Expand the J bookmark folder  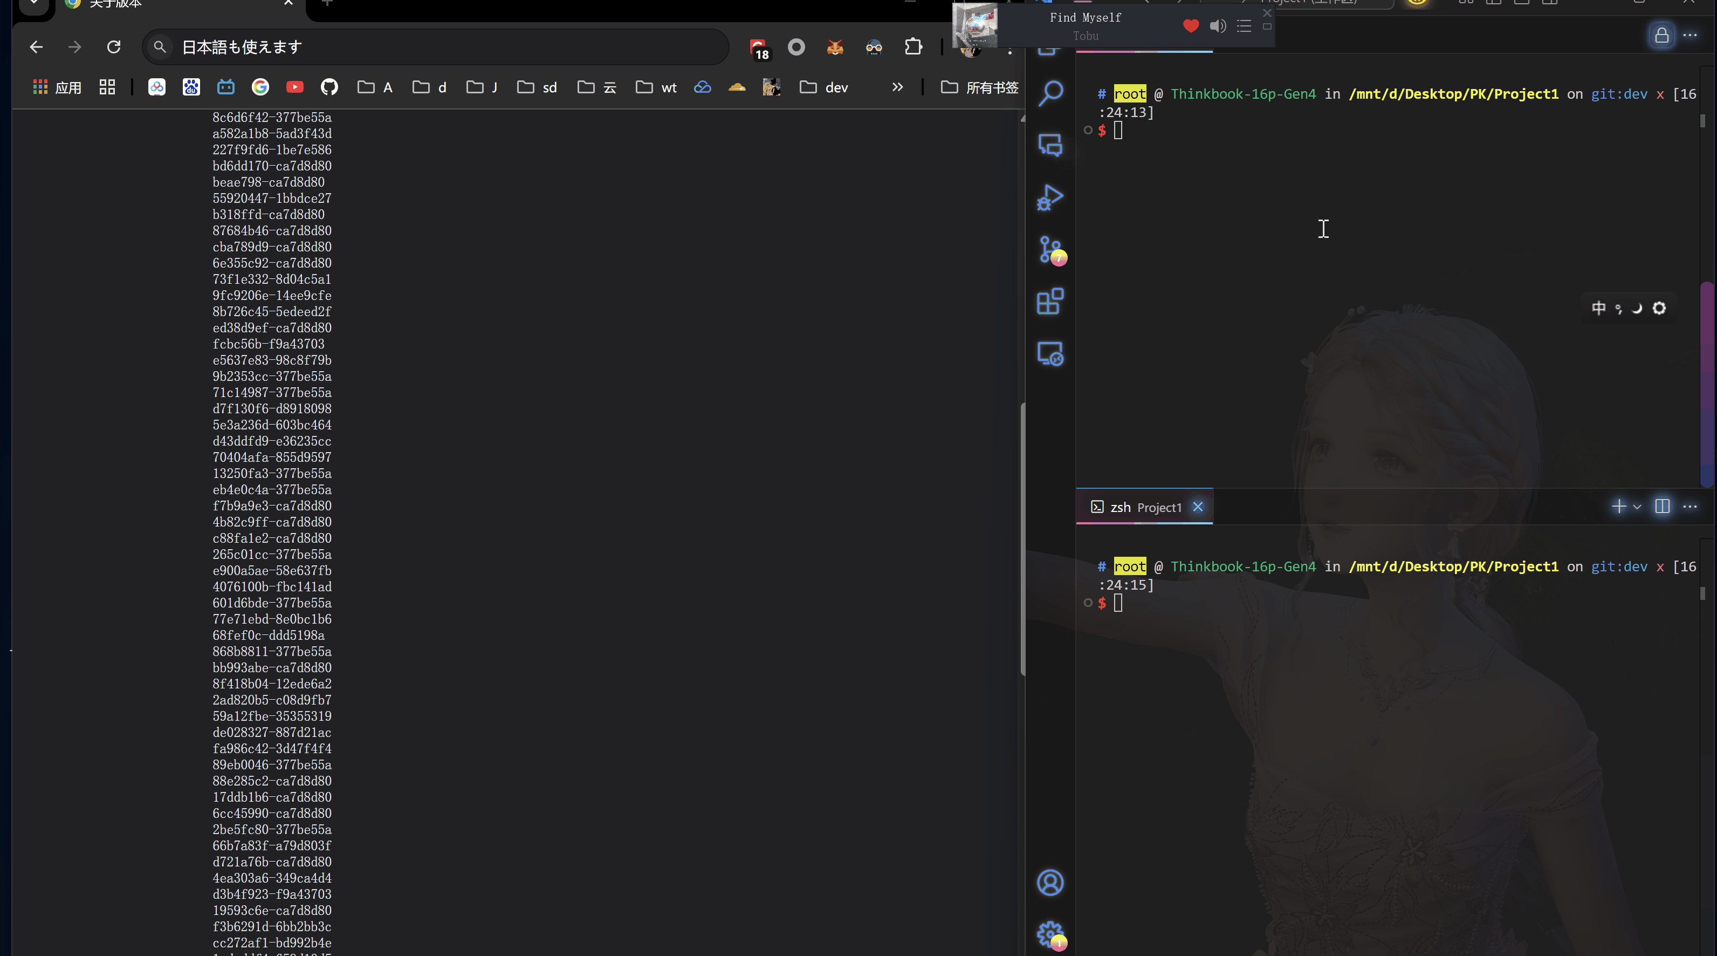click(482, 87)
